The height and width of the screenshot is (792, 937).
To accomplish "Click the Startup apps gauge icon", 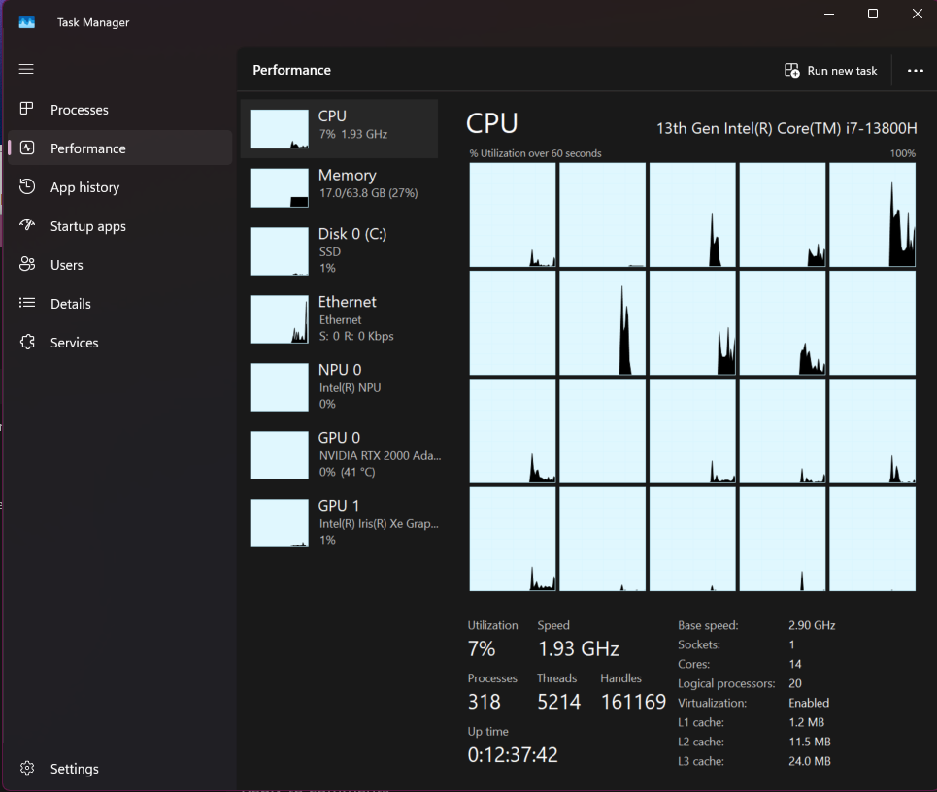I will (27, 226).
